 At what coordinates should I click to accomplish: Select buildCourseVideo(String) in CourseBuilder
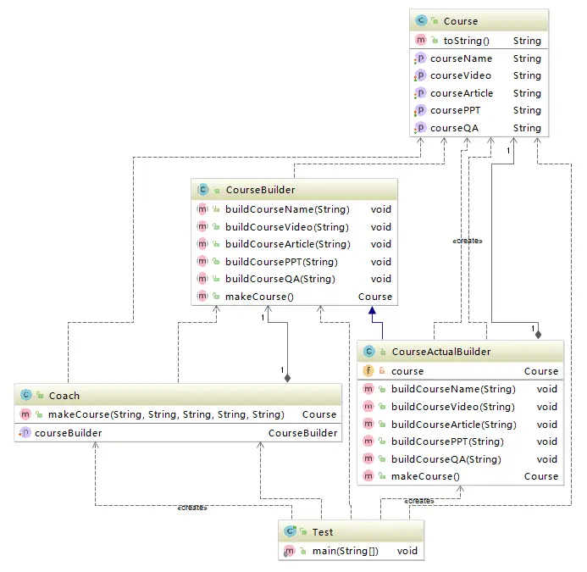click(x=287, y=227)
